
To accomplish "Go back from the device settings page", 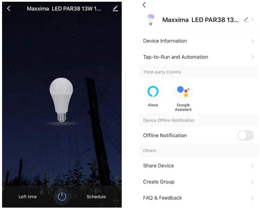I will coord(144,5).
